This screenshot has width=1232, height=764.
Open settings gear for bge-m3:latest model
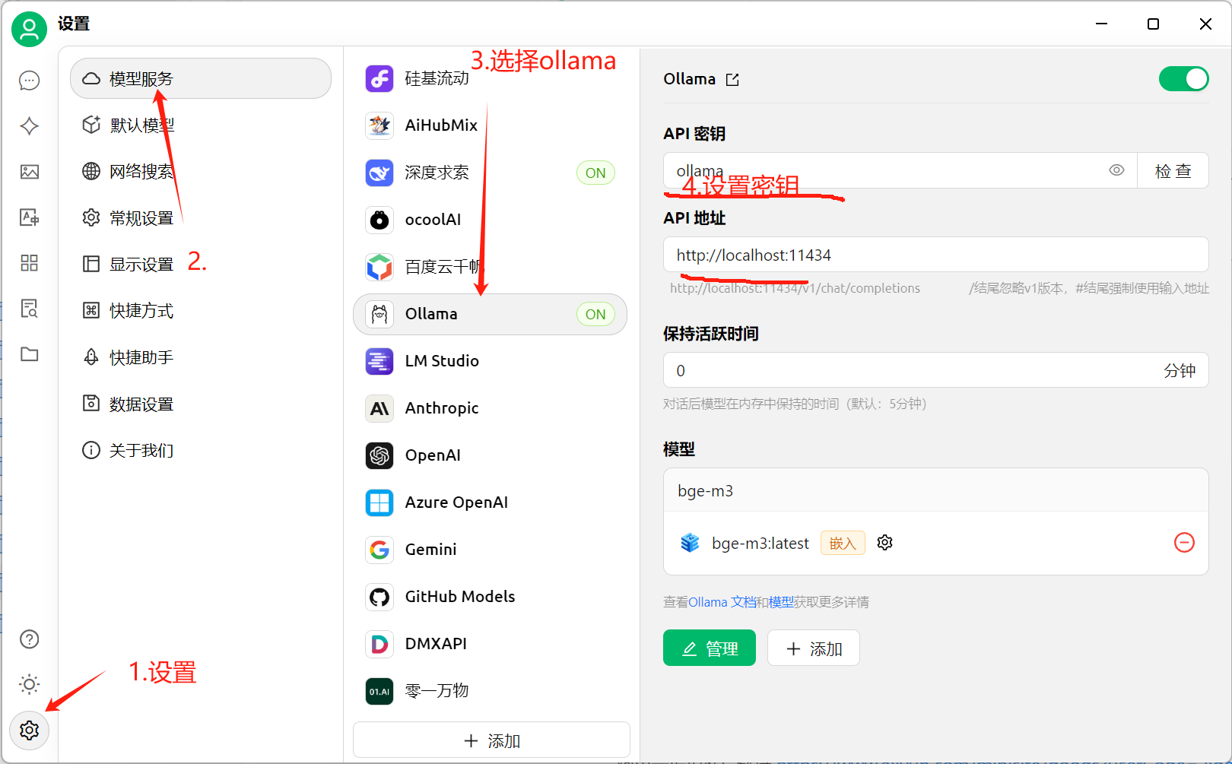[x=884, y=543]
